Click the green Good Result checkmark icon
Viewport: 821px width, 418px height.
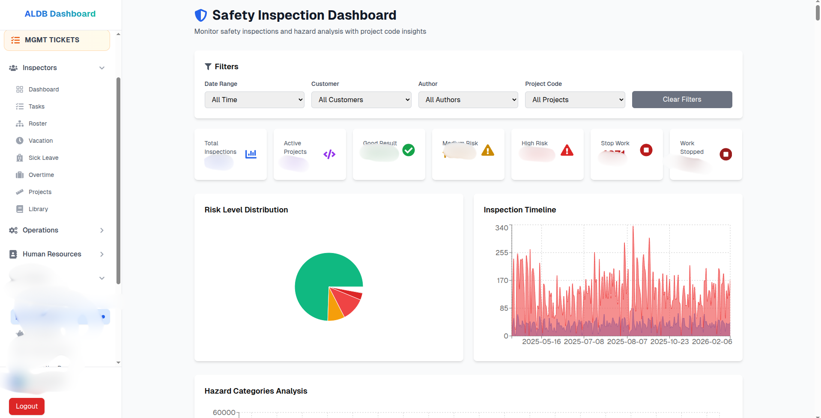408,150
